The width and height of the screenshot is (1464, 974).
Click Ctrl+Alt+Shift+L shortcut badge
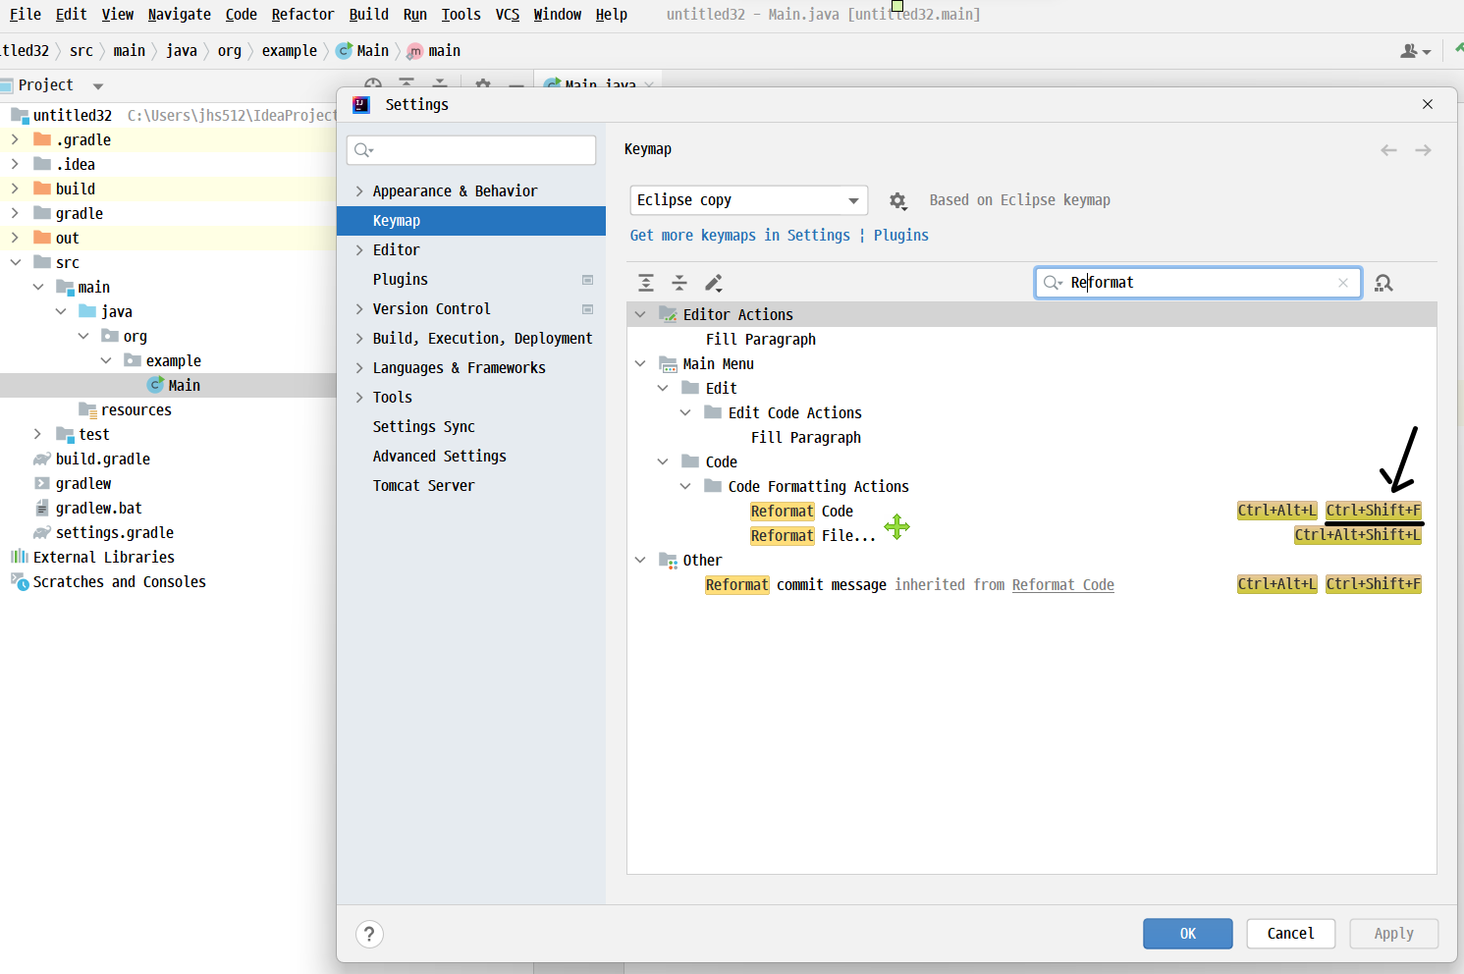[1358, 535]
